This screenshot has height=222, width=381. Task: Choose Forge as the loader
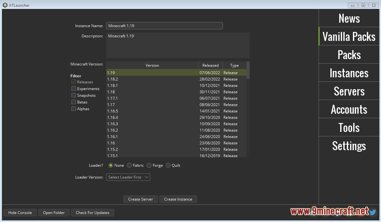click(149, 165)
